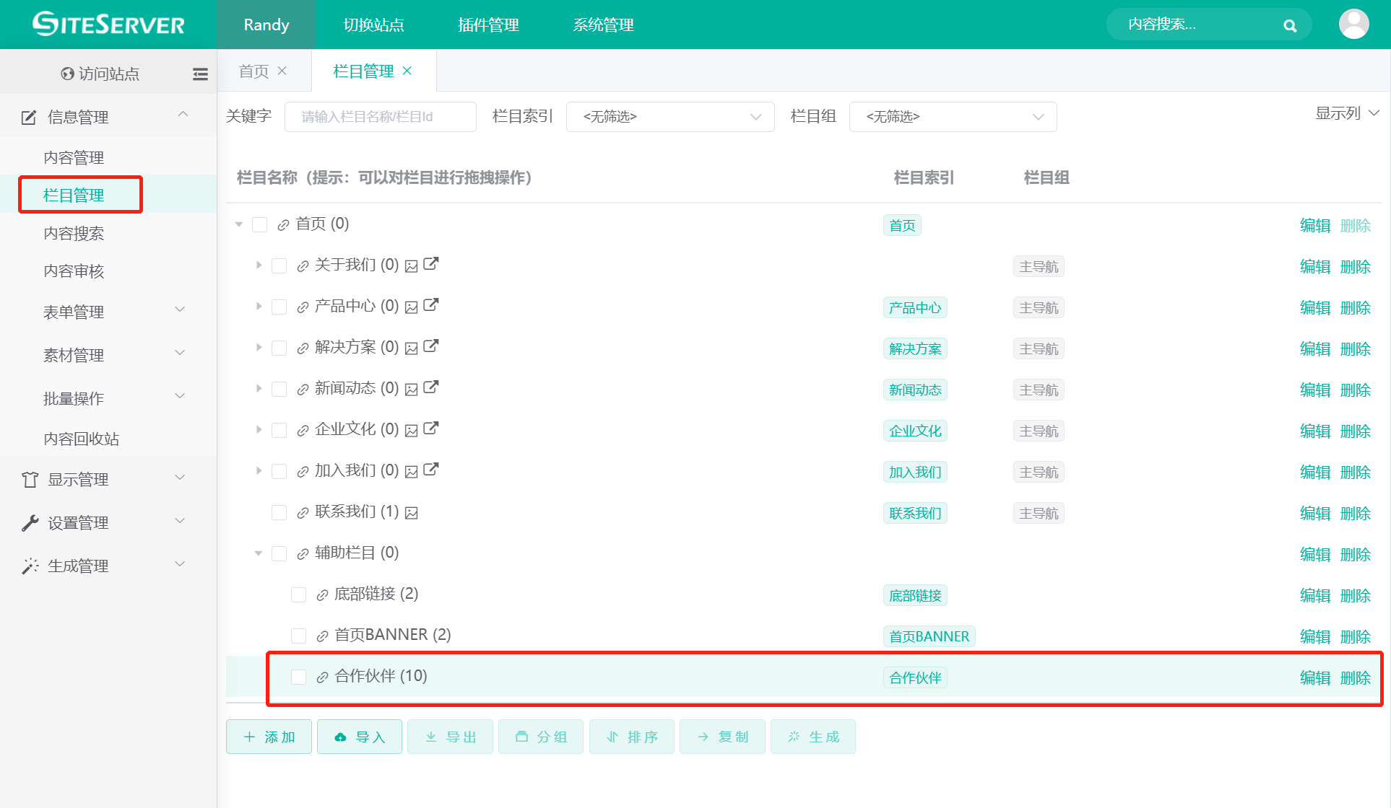Click the 添加 button below the column list

tap(268, 737)
